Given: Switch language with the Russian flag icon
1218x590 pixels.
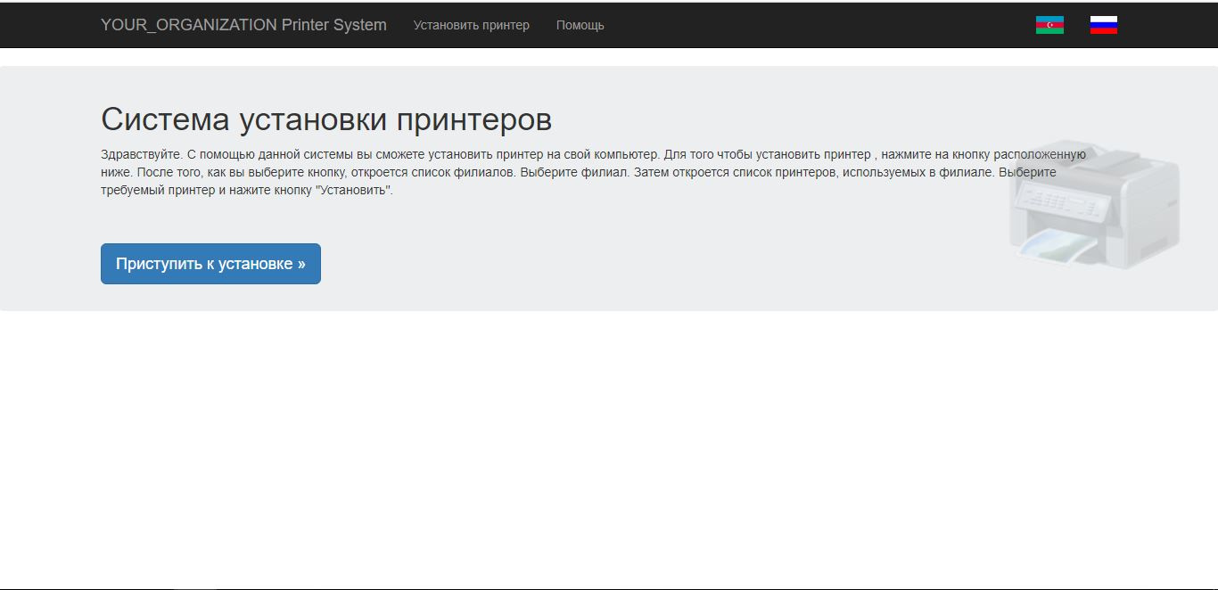Looking at the screenshot, I should click(x=1103, y=25).
